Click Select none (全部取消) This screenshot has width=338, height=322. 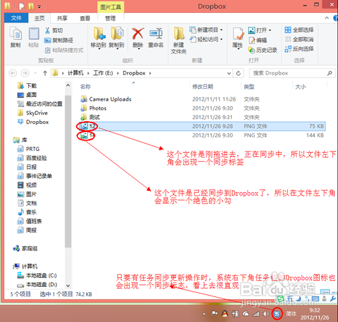pos(299,39)
